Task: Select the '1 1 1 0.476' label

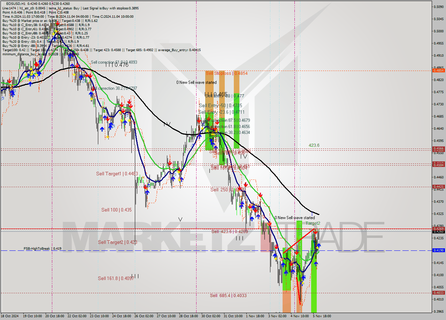Action: coord(116,65)
